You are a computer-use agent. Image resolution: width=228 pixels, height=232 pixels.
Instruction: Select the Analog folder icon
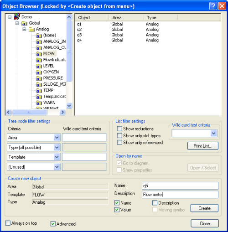[x=31, y=29]
